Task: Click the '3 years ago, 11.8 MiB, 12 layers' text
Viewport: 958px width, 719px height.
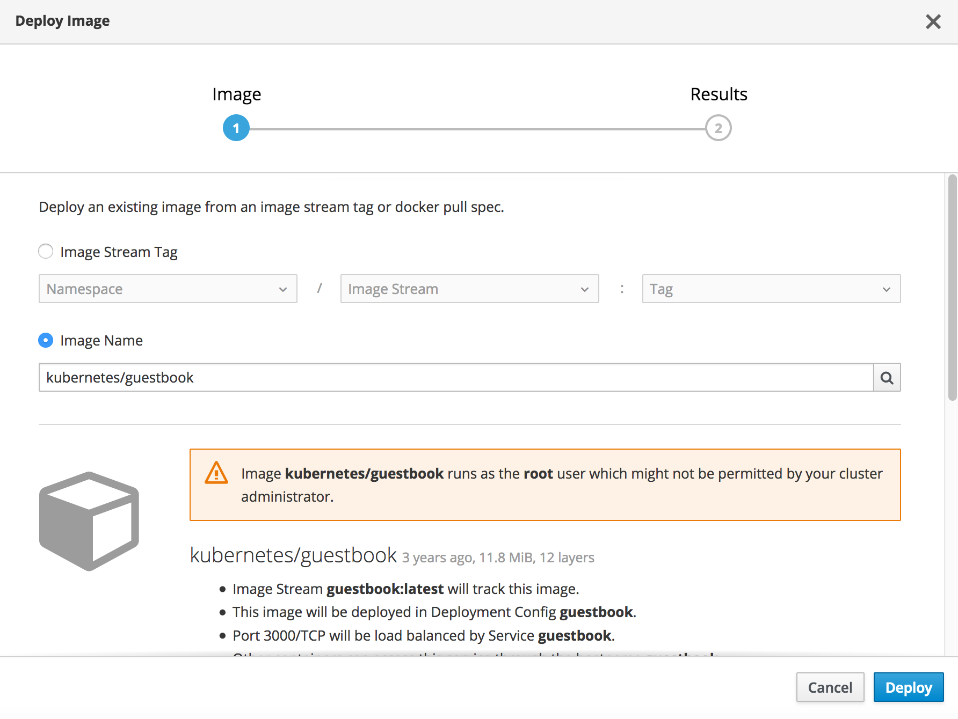Action: (498, 557)
